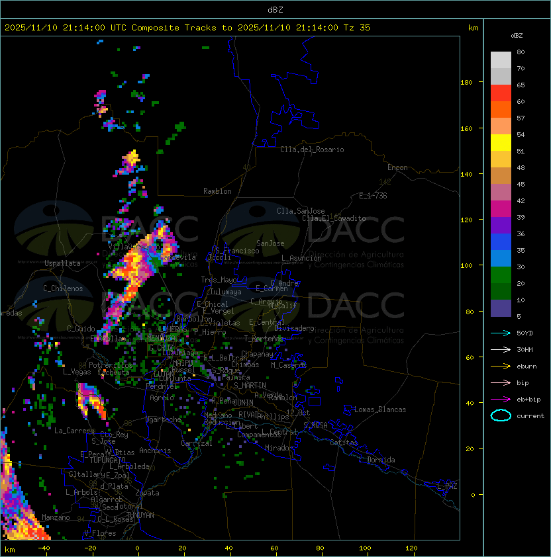The image size is (551, 557).
Task: Click the cyan ellipse 'current' legend icon
Action: pos(501,415)
